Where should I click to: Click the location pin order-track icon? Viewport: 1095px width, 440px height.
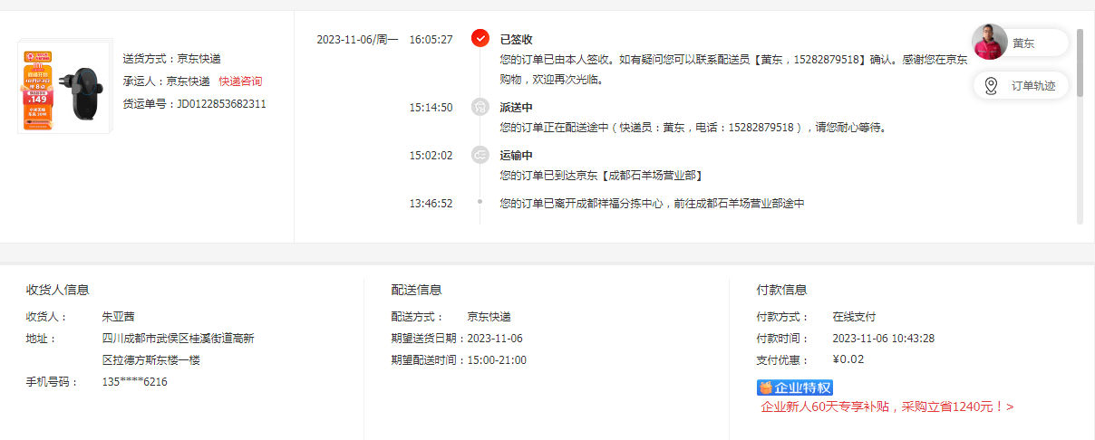[x=991, y=85]
